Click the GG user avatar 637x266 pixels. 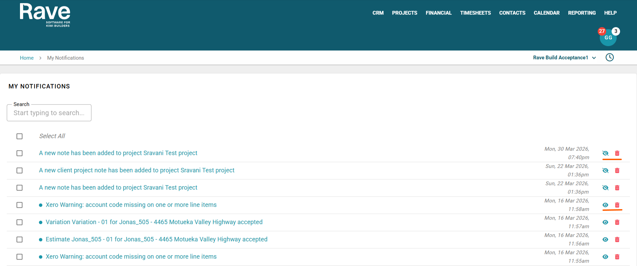click(x=608, y=38)
